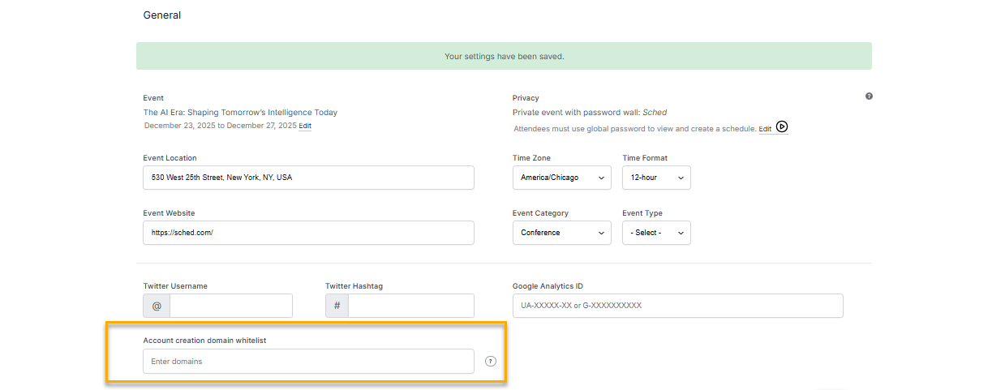Click the 'Time Zone' label

click(531, 158)
